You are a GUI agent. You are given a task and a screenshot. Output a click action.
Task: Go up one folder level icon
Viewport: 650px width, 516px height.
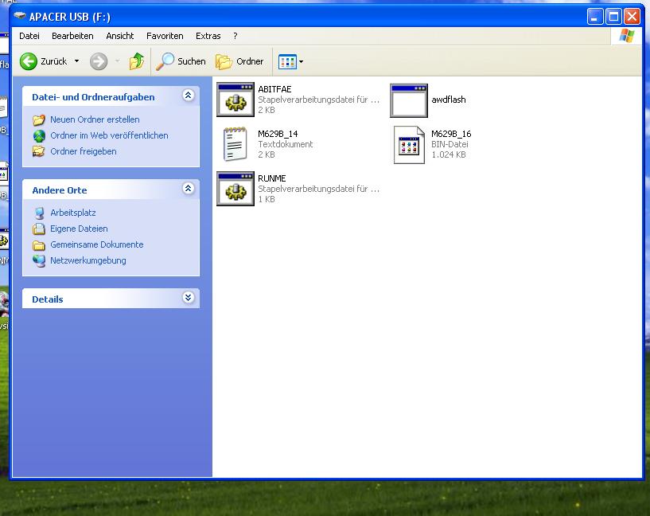(136, 61)
